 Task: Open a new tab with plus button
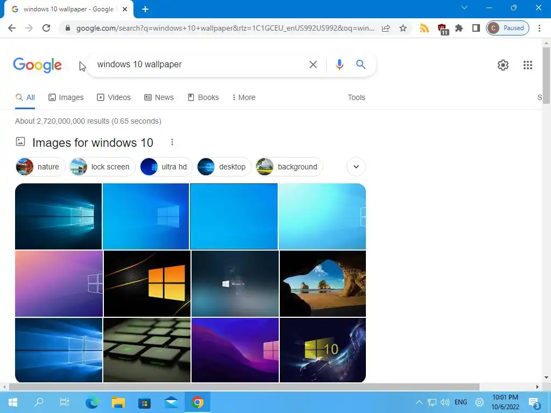145,10
